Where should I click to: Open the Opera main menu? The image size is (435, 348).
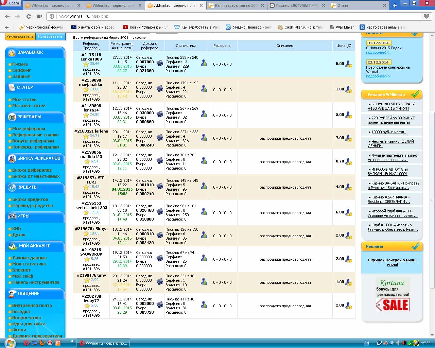coord(11,3)
